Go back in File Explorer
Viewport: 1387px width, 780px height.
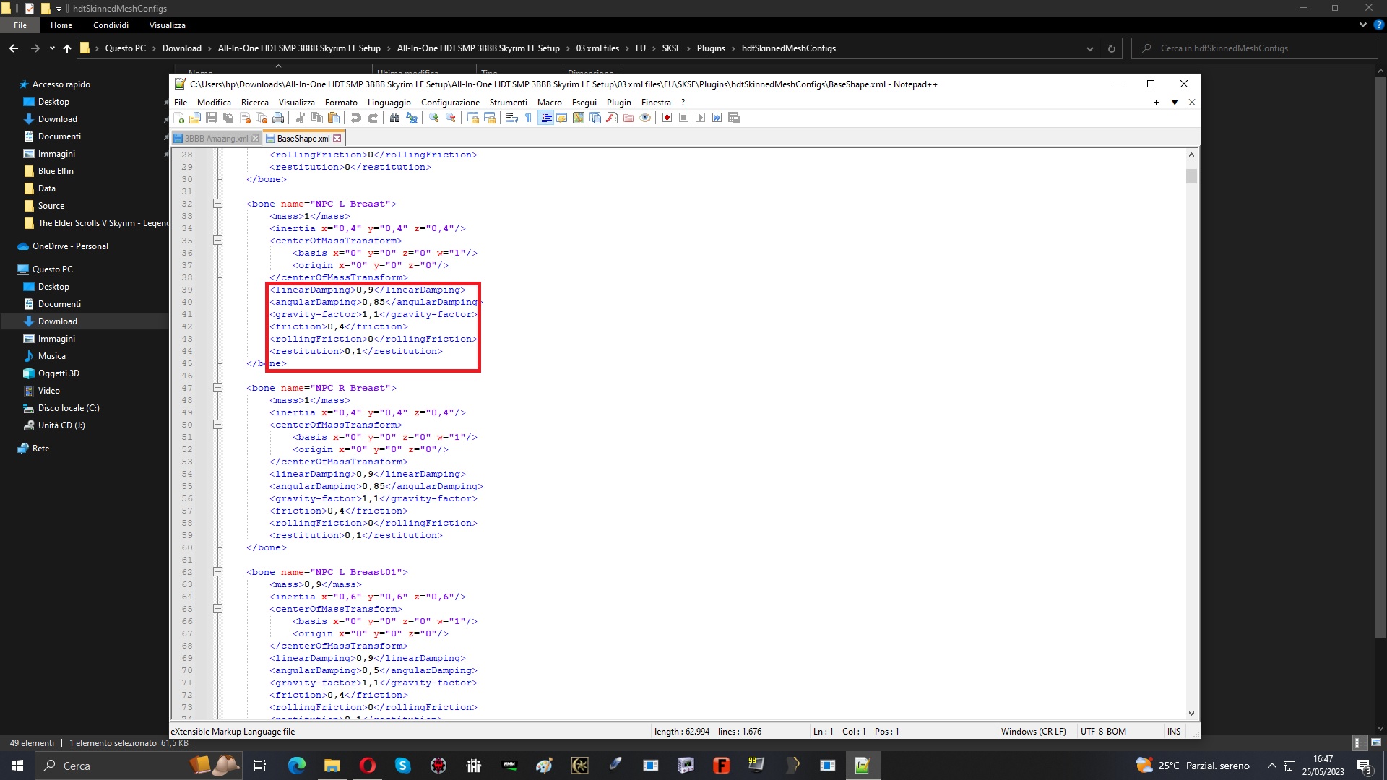coord(14,48)
